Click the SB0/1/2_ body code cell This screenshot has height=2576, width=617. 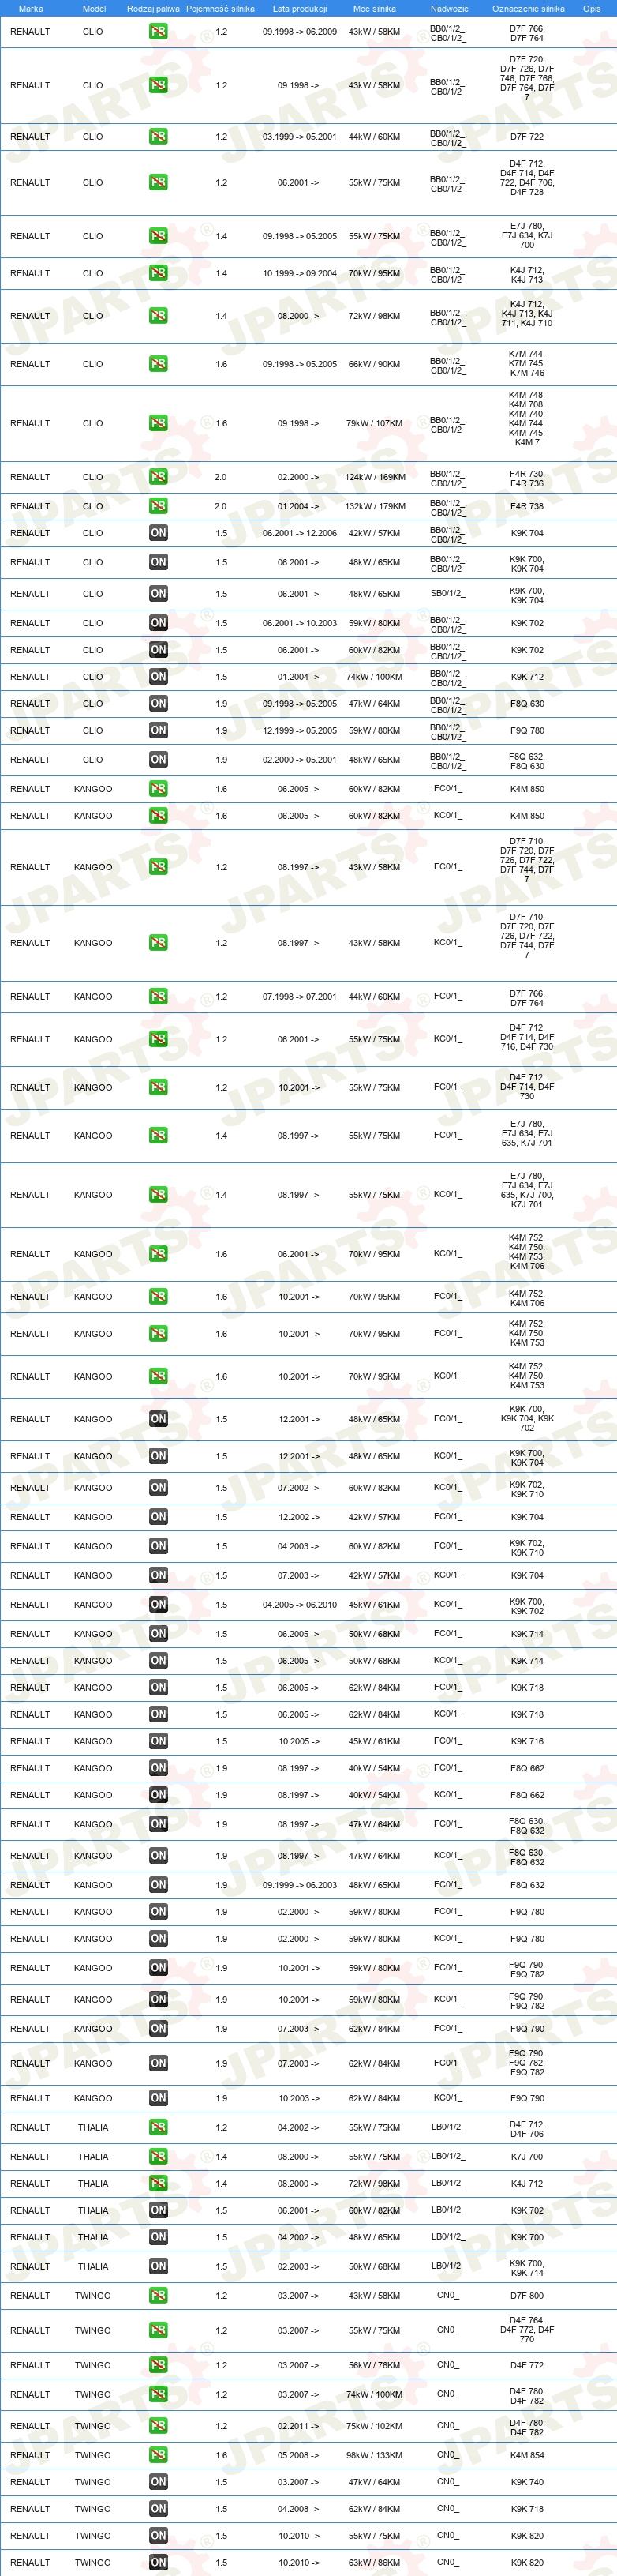point(447,594)
